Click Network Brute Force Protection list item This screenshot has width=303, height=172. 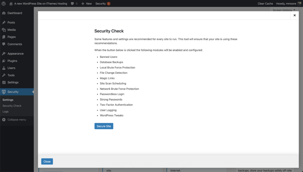point(120,89)
